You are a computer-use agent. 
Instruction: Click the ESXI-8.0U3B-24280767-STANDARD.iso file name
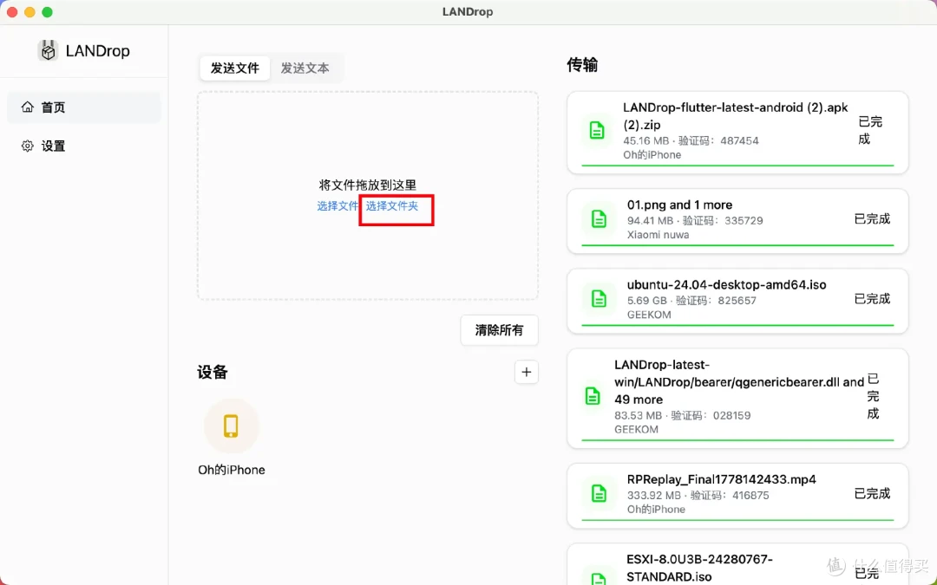click(x=700, y=568)
